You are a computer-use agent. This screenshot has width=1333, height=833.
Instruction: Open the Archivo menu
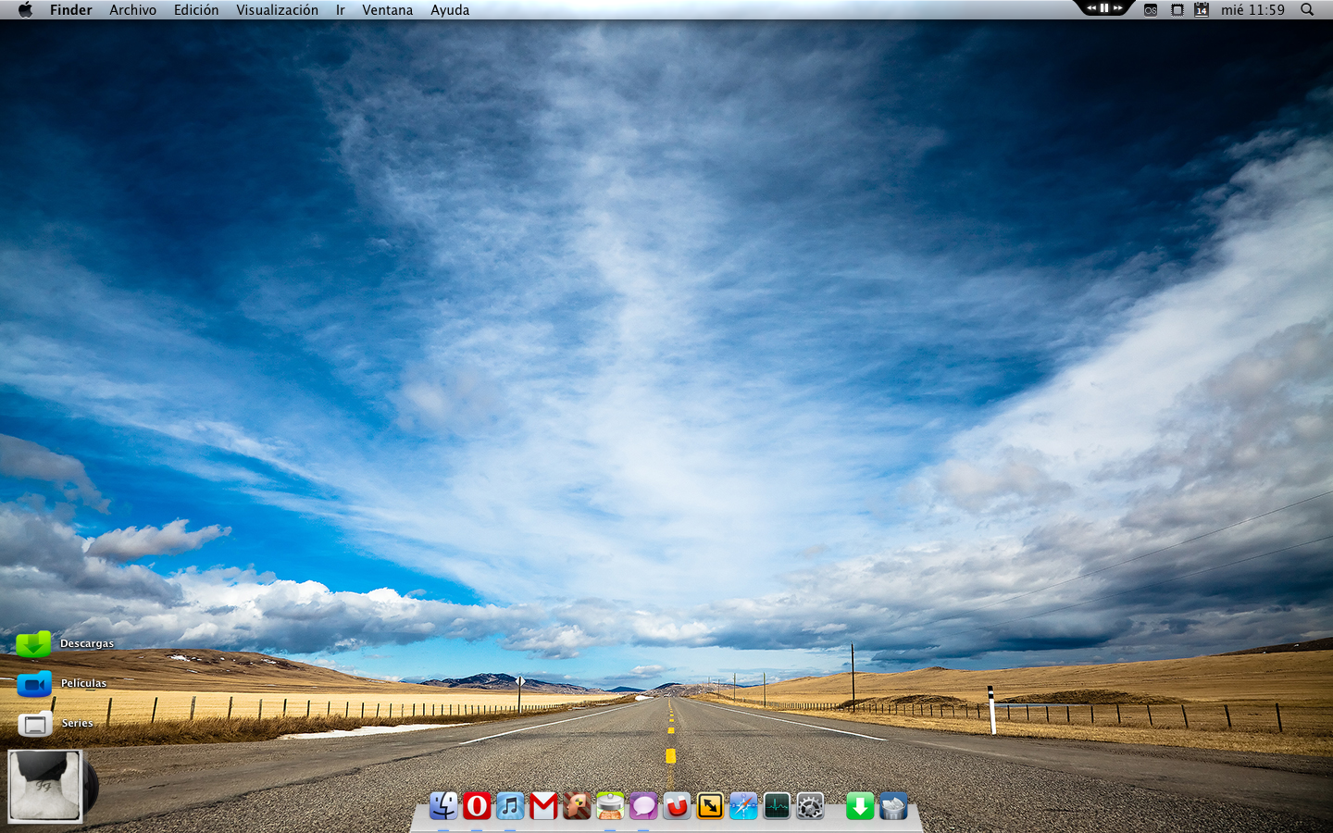[132, 9]
